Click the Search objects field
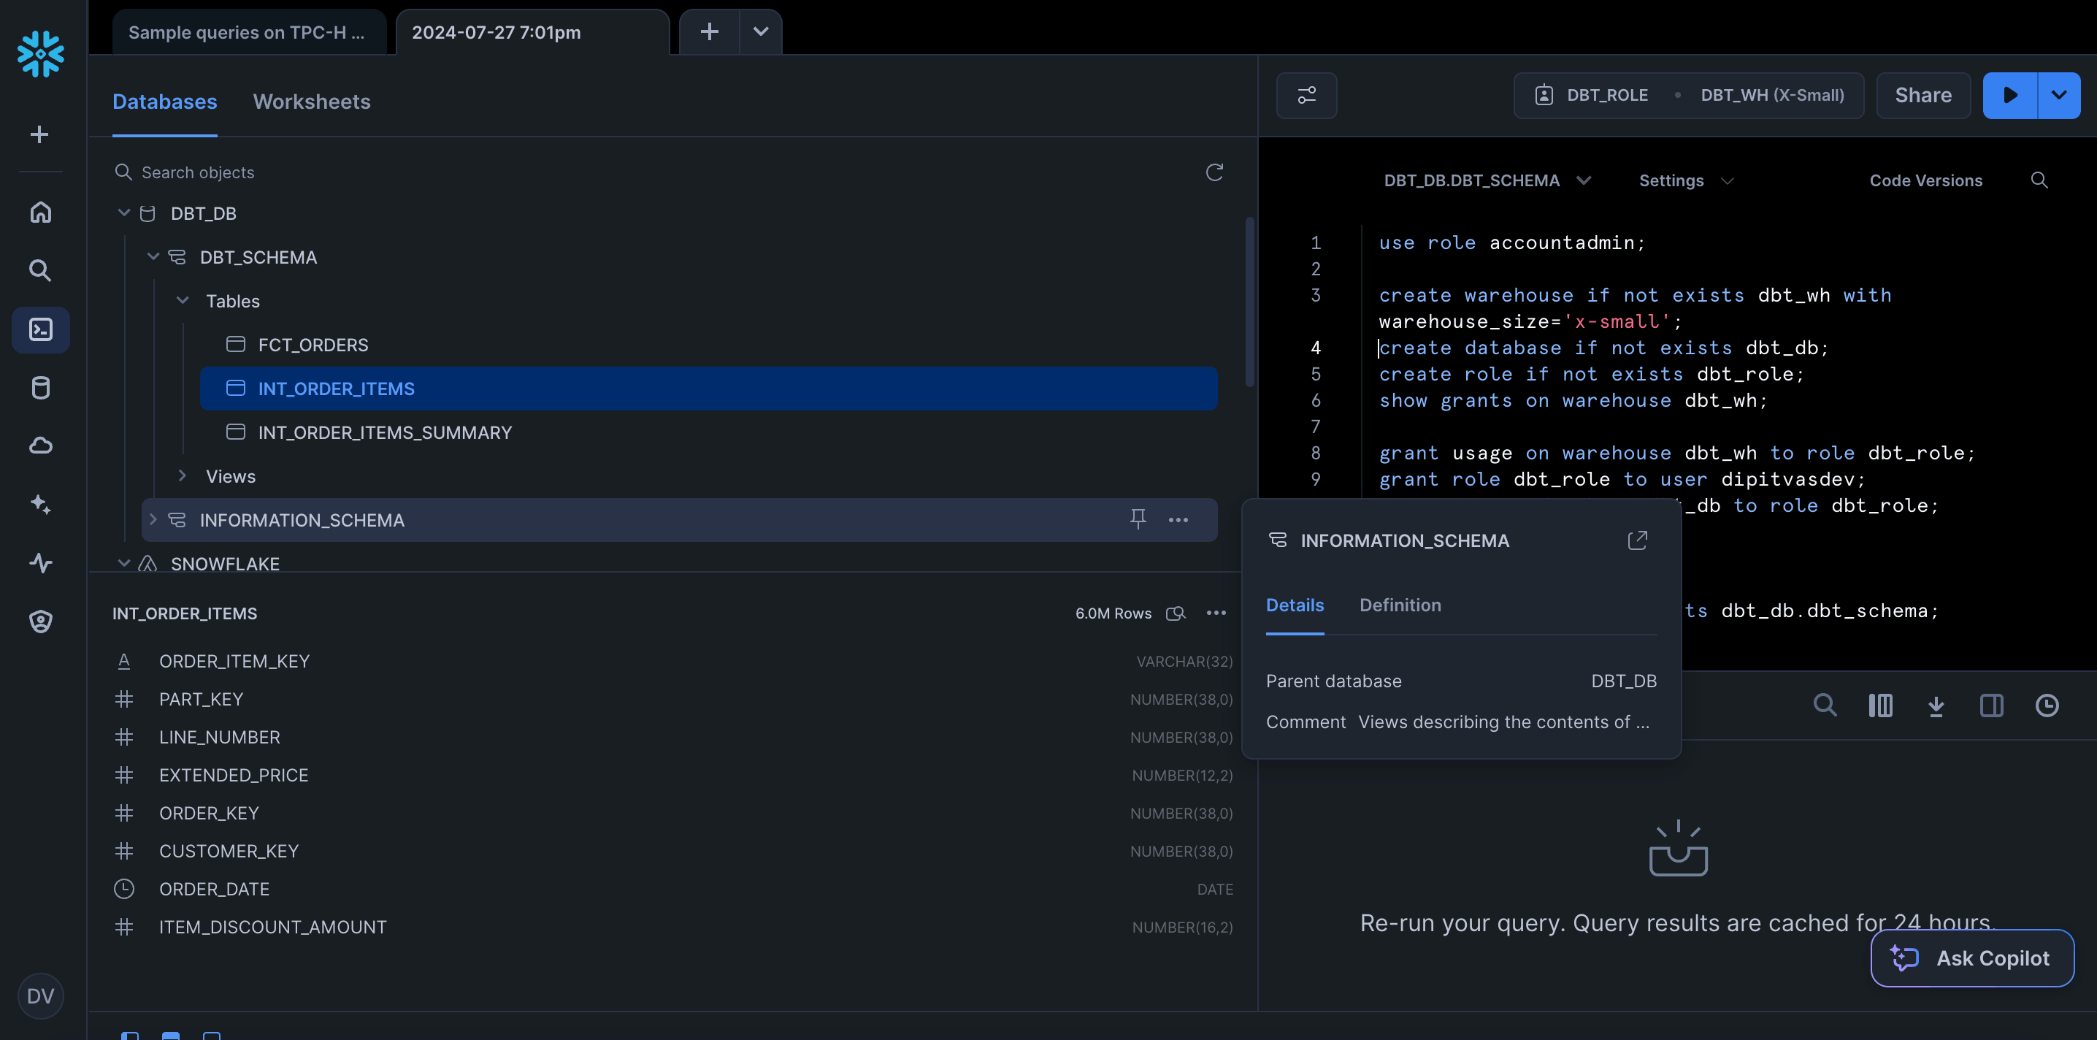 pos(651,172)
